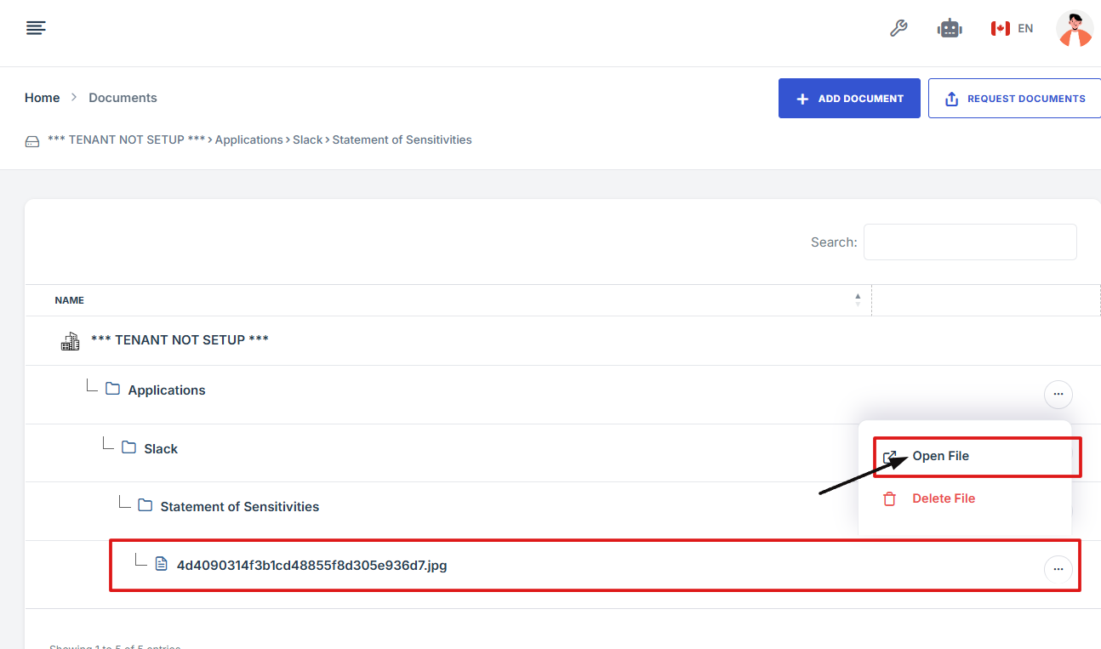Click the Slack folder icon
Viewport: 1101px width, 649px height.
(128, 447)
